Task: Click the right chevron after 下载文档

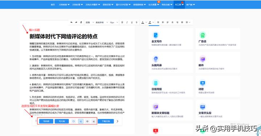Action: click(x=117, y=121)
